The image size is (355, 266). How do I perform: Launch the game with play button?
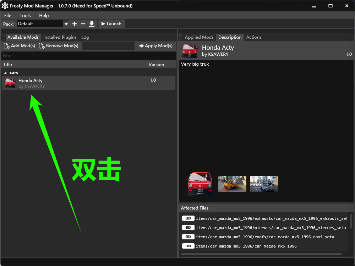click(x=111, y=24)
